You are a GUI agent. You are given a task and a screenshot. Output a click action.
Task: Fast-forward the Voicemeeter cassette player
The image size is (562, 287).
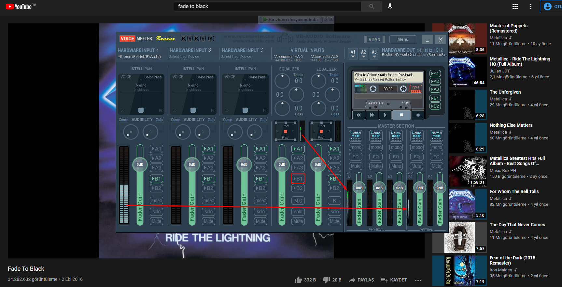(372, 115)
